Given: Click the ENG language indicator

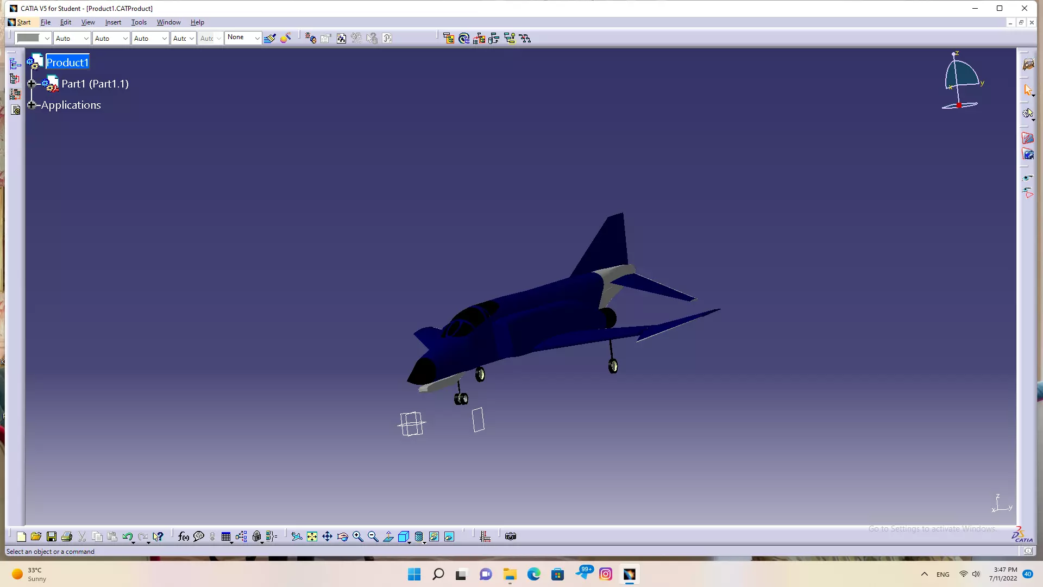Looking at the screenshot, I should pos(943,574).
